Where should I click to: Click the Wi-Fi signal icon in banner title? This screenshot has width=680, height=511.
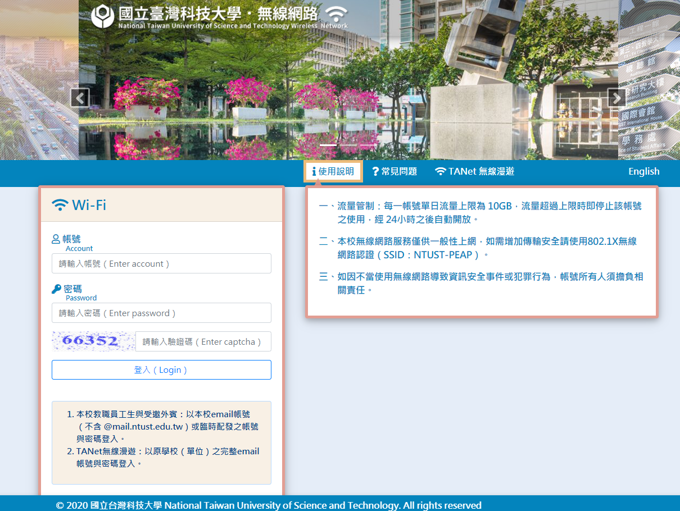coord(337,14)
